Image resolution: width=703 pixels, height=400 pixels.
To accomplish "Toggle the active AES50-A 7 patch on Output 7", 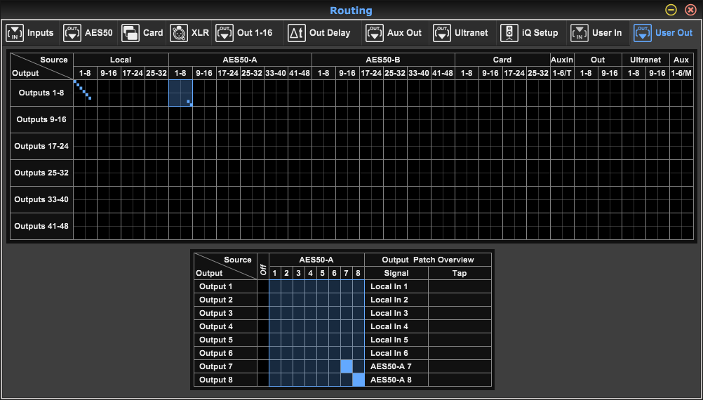I will coord(346,366).
